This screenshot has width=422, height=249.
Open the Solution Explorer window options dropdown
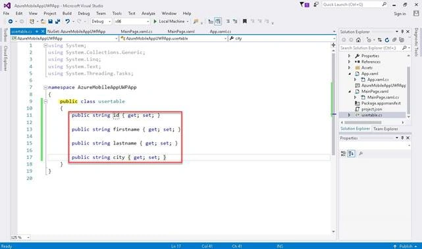(397, 32)
